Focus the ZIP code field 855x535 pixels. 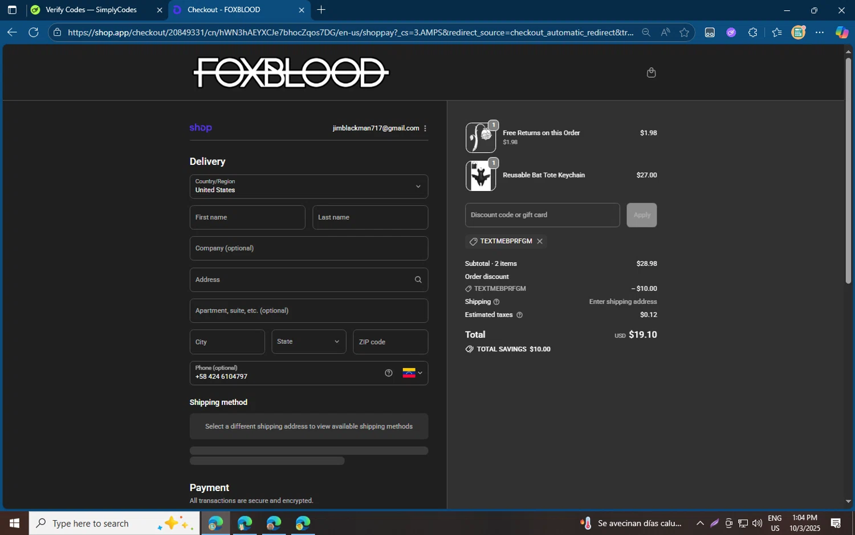click(x=390, y=342)
